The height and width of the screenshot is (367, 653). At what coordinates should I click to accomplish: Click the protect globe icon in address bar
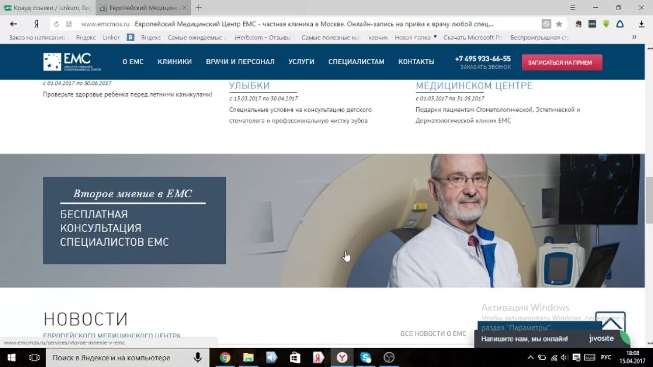546,24
